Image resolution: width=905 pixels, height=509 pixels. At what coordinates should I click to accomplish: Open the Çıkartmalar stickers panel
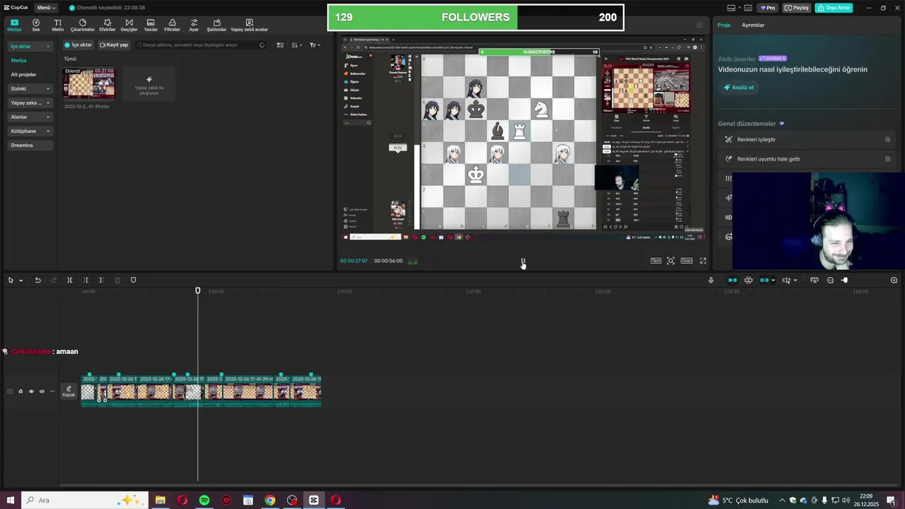point(82,25)
